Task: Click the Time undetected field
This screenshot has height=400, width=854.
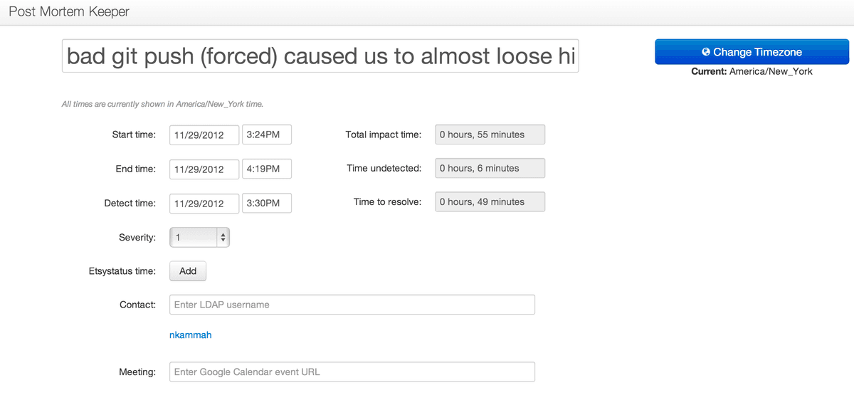Action: tap(490, 168)
